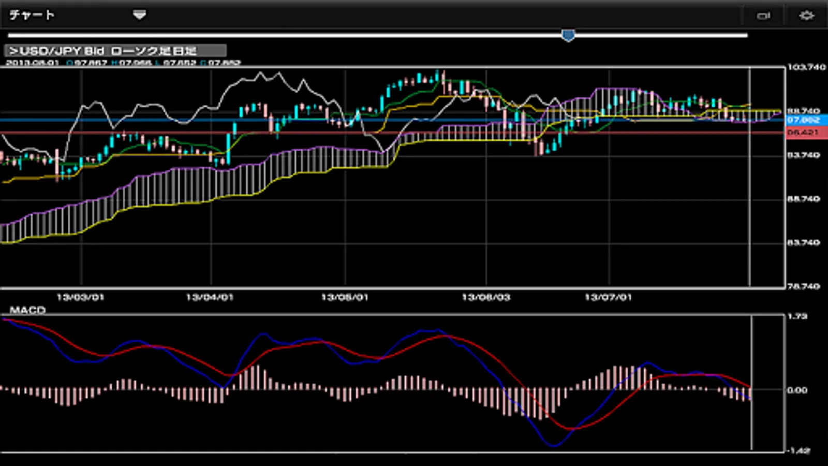The image size is (828, 466).
Task: Select the 13/03/01 date label
Action: pyautogui.click(x=80, y=297)
